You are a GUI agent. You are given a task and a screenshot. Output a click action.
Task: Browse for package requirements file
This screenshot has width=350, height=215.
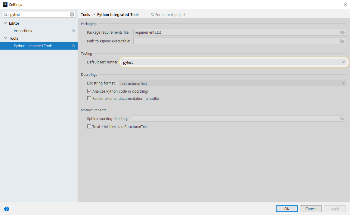pyautogui.click(x=342, y=32)
